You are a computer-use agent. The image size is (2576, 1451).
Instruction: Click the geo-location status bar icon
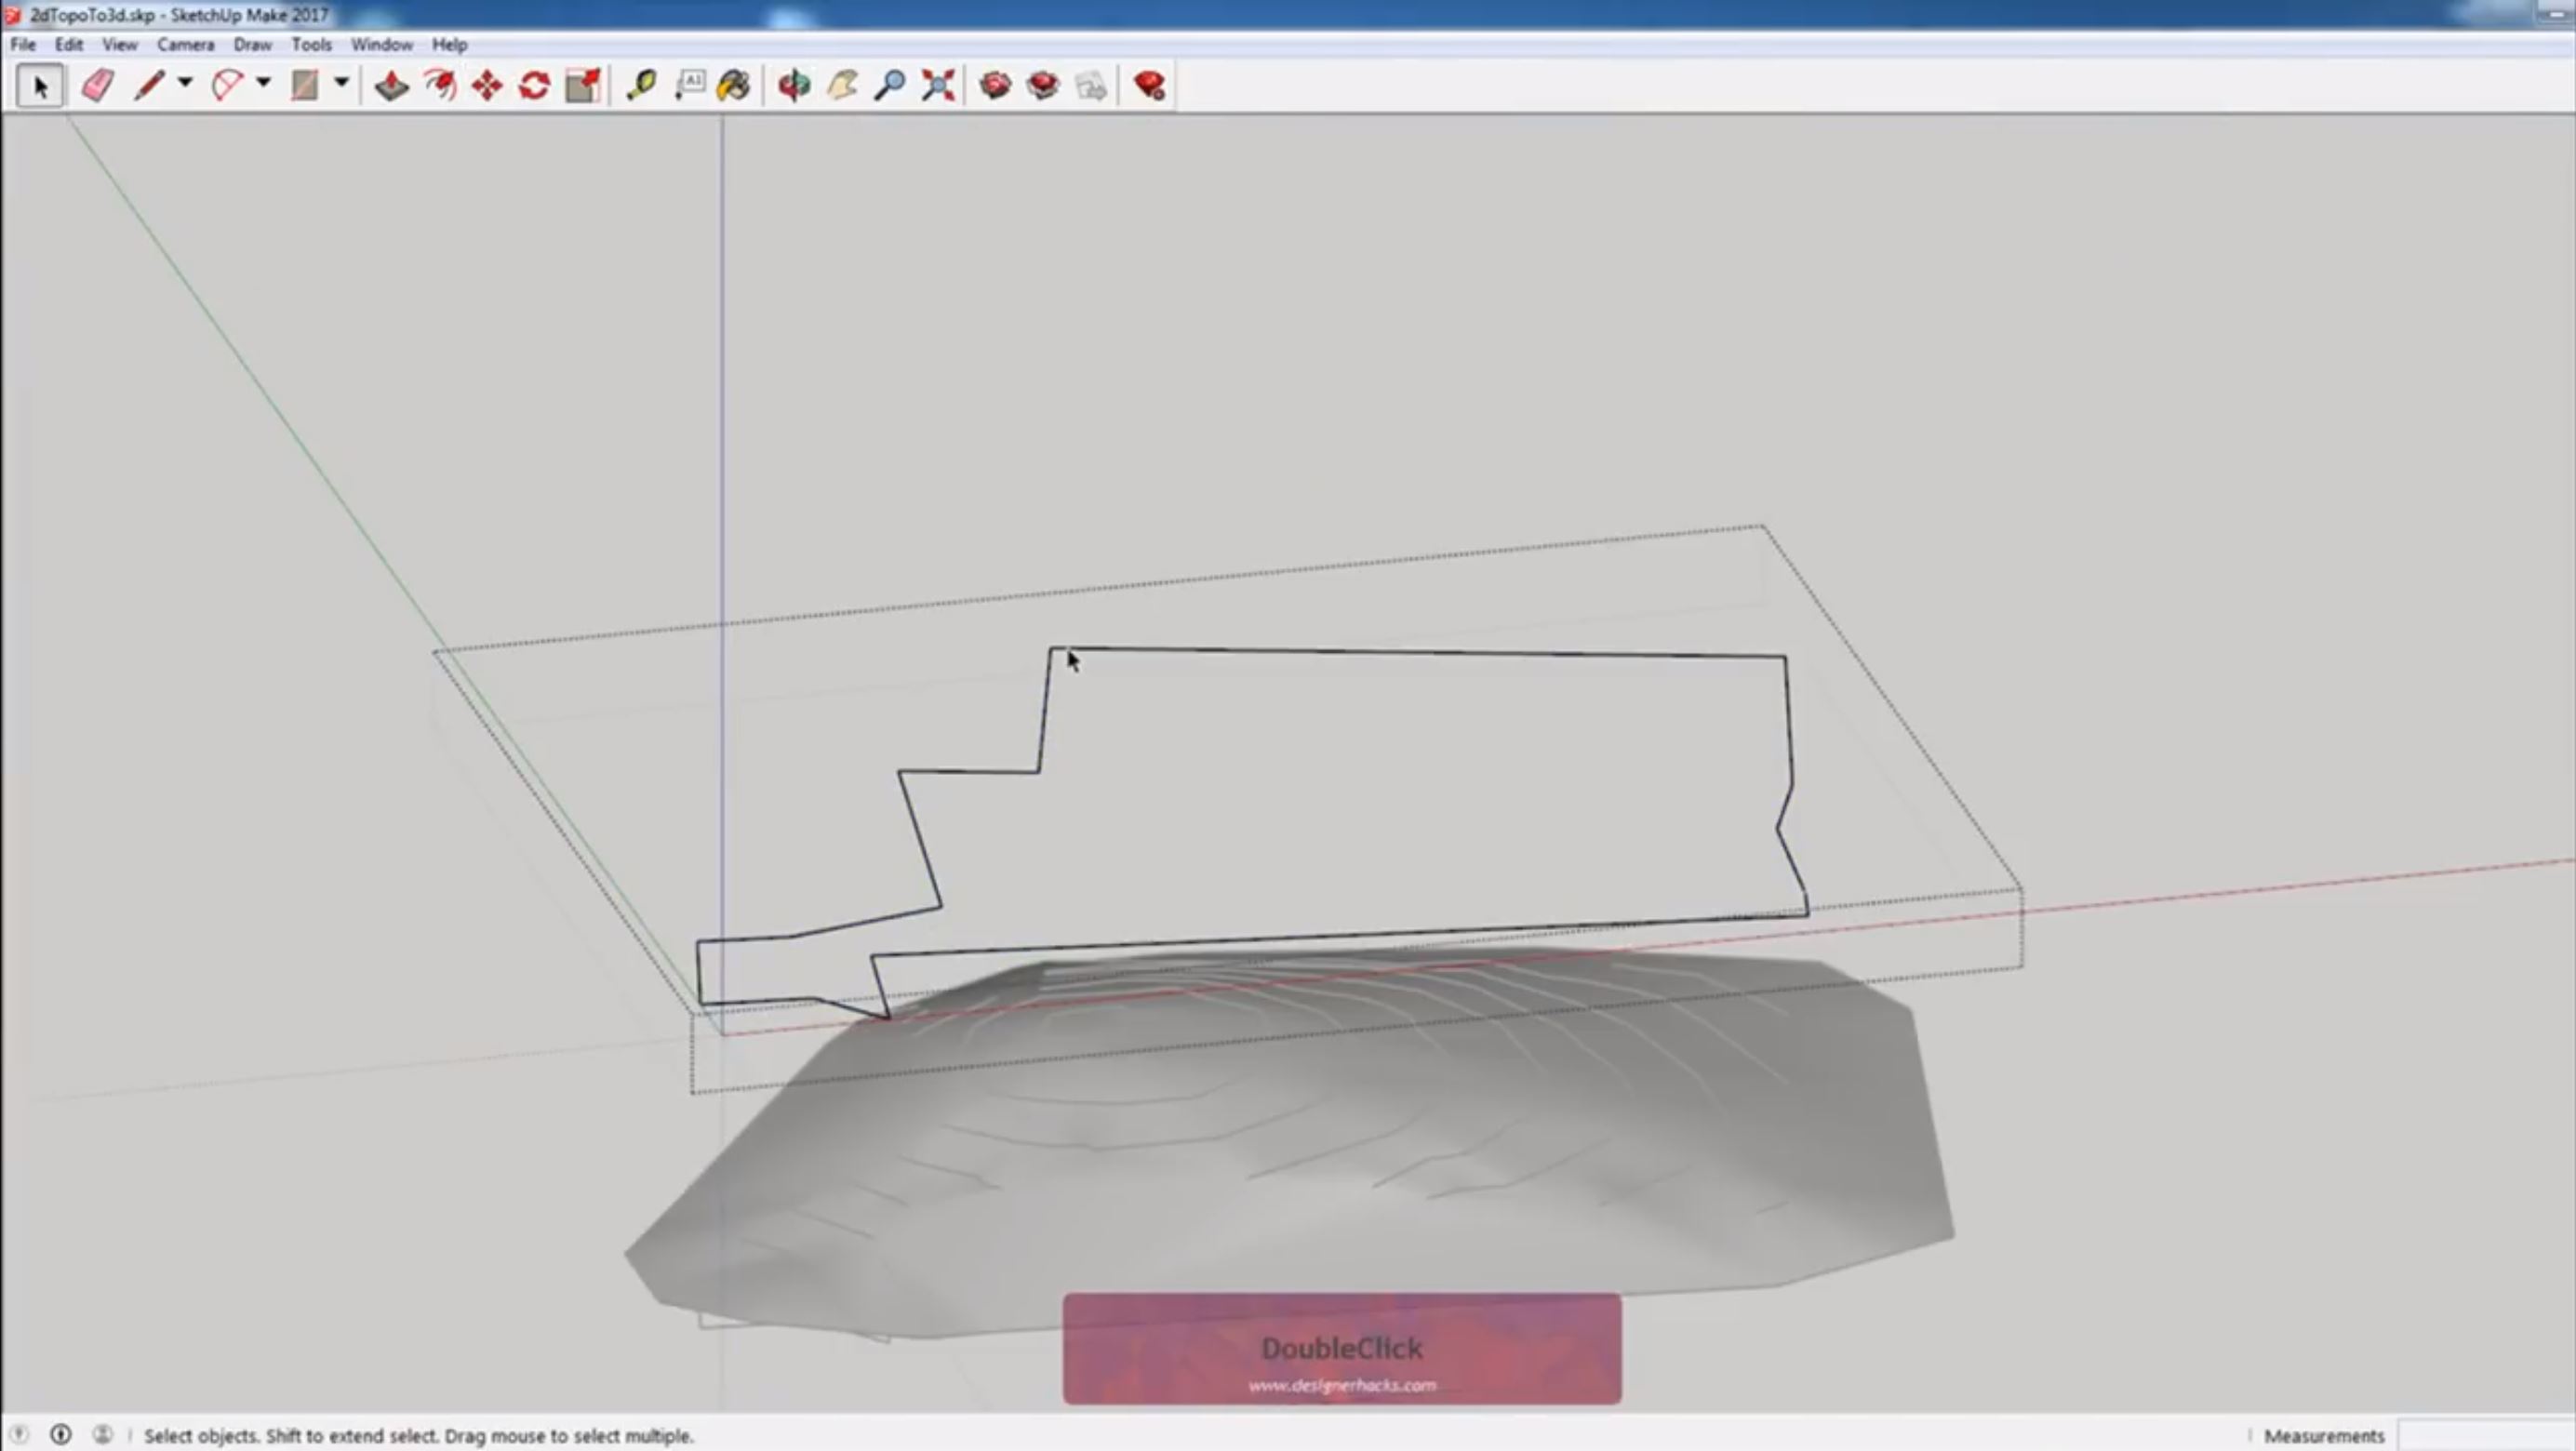click(x=19, y=1435)
